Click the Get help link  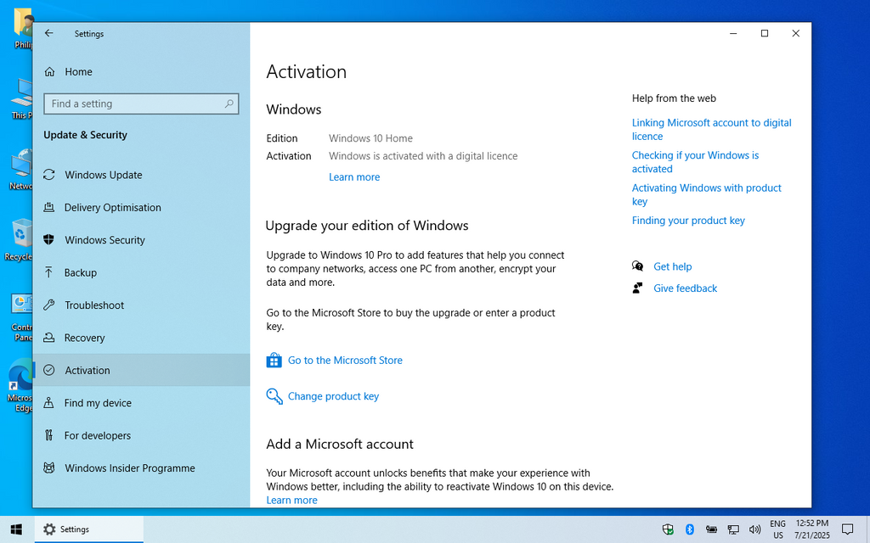point(673,266)
